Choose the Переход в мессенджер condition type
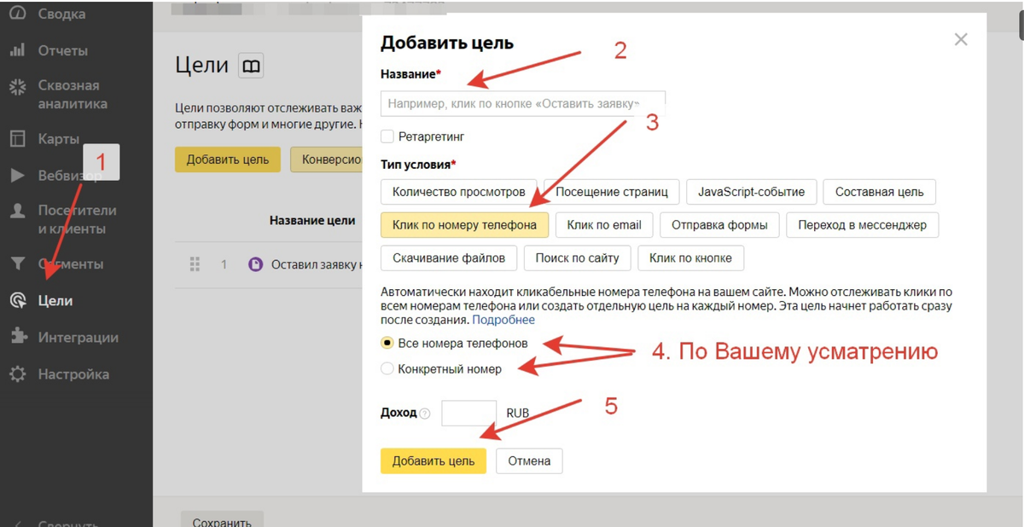The image size is (1024, 527). pos(862,225)
